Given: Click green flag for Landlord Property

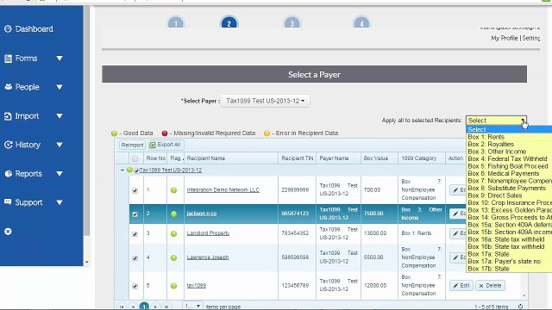Looking at the screenshot, I should 173,233.
